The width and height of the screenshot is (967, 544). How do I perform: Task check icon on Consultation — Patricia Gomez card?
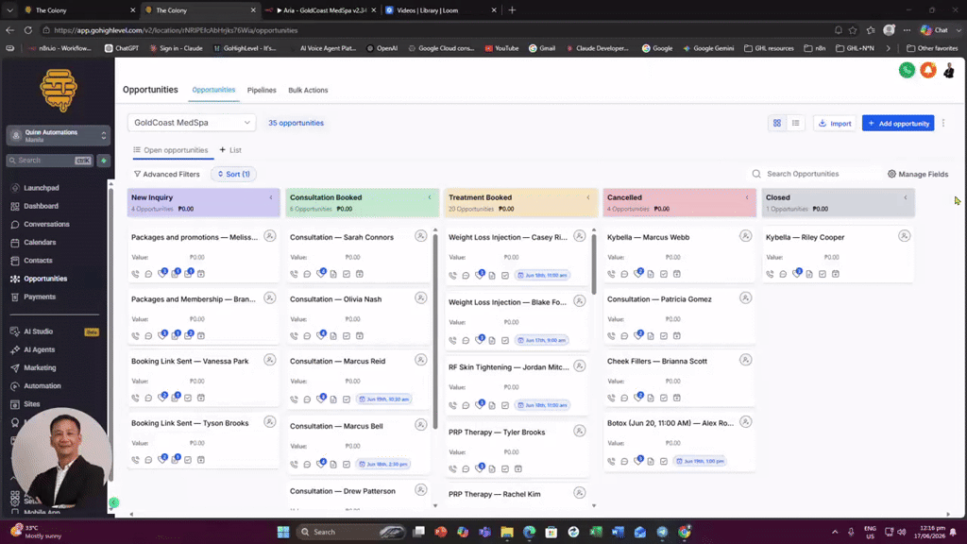(x=664, y=336)
